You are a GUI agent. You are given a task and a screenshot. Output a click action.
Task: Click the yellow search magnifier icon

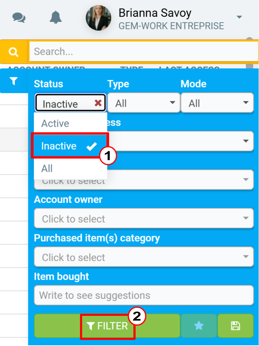pyautogui.click(x=14, y=52)
